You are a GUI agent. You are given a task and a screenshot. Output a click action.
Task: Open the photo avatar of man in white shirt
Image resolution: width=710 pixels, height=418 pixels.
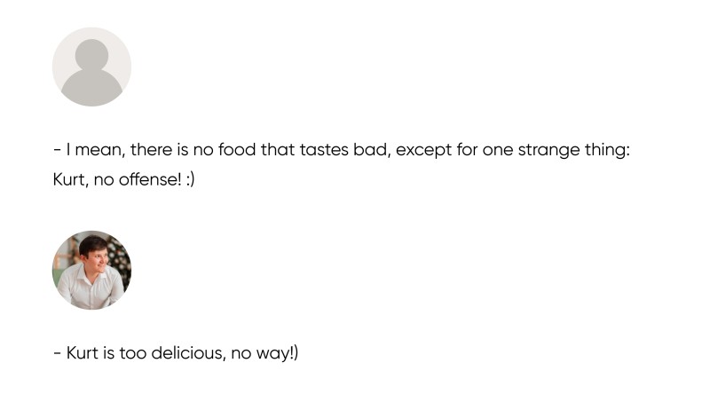pos(92,270)
